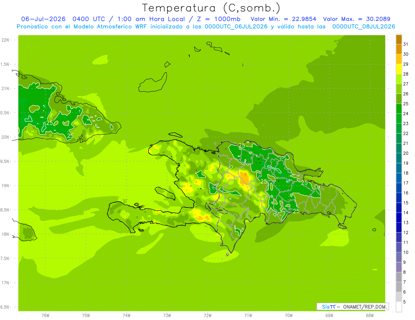Click the 68W longitude axis label
415x320 pixels.
pos(369,316)
